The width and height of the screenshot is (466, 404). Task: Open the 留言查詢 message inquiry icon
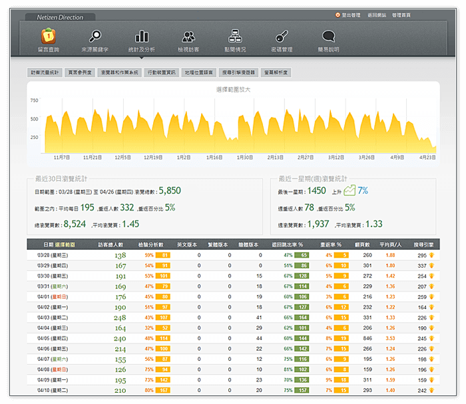click(x=50, y=37)
